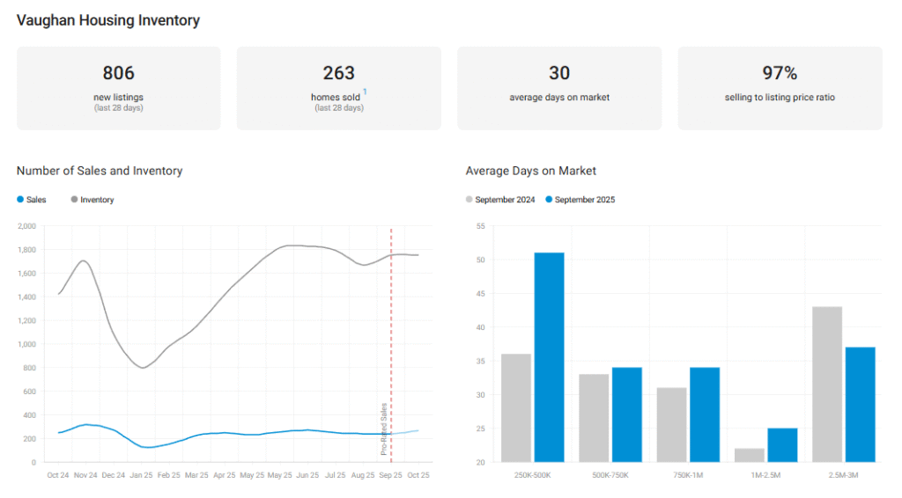
Task: Toggle the Sales series in the legend
Action: click(x=32, y=200)
